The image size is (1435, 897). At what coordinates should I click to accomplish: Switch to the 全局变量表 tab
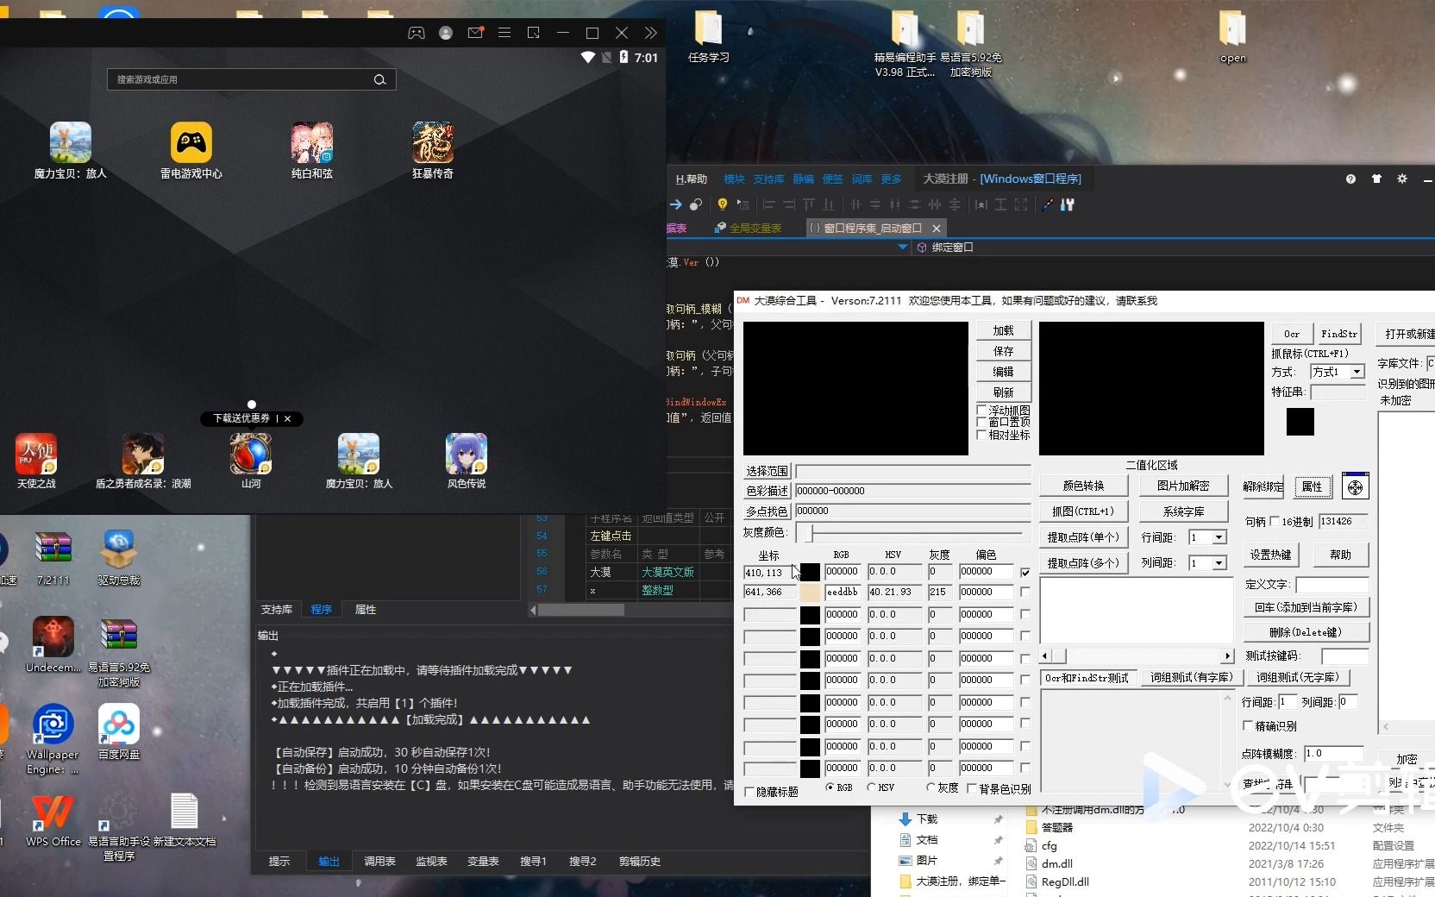(748, 228)
